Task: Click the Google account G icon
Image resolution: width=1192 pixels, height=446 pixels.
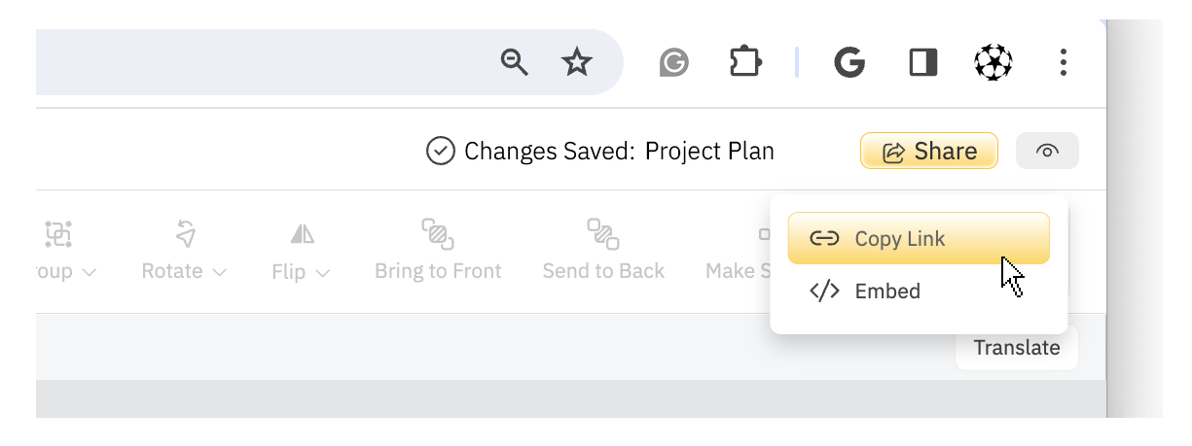Action: coord(849,63)
